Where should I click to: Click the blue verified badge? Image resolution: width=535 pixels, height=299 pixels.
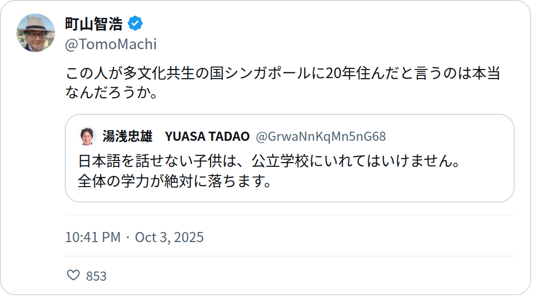[135, 24]
